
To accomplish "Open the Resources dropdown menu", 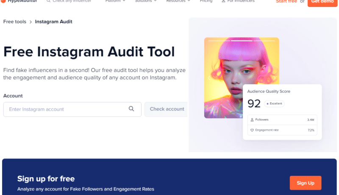I will click(x=178, y=1).
